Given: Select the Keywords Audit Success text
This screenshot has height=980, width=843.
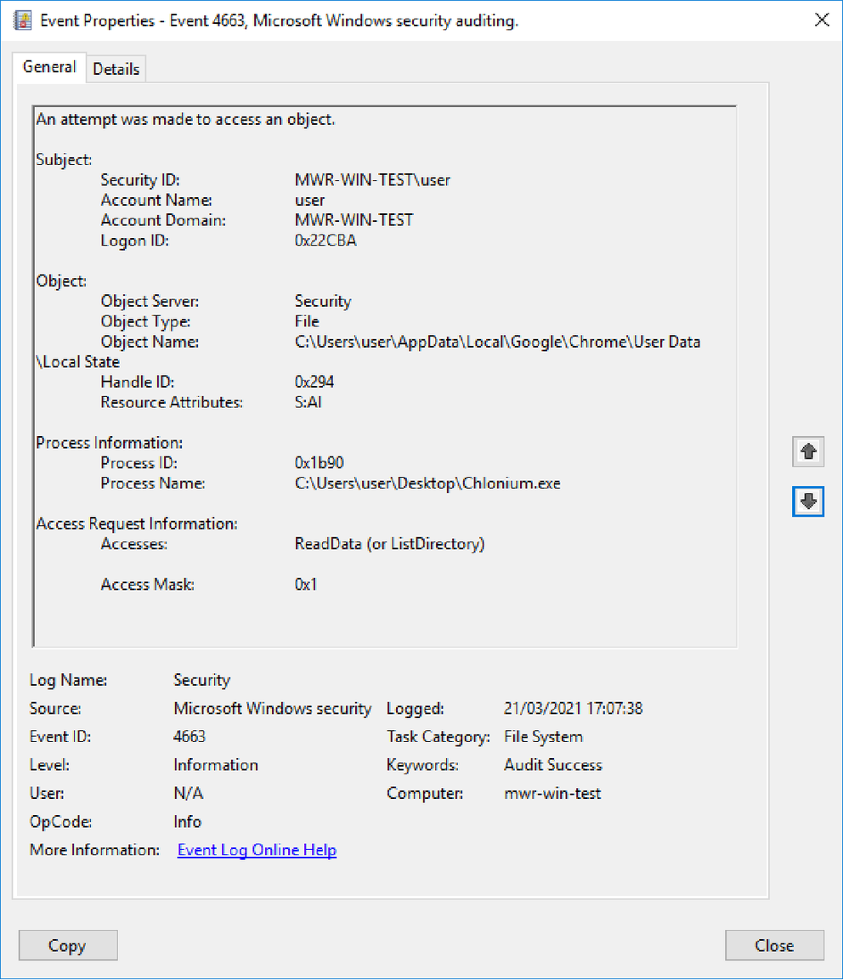Looking at the screenshot, I should [552, 765].
